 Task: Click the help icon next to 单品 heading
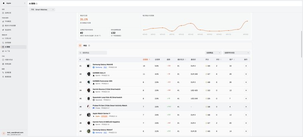[x=89, y=46]
